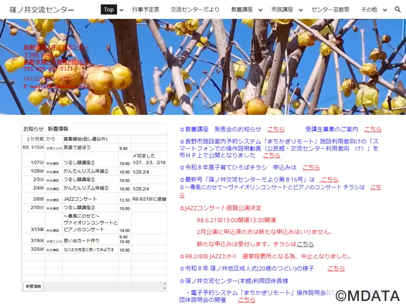
Task: Expand the 市民講座 submenu arrow
Action: click(300, 10)
